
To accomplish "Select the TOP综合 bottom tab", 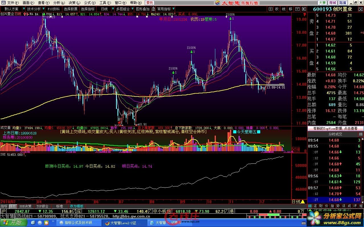I will pos(42,206).
